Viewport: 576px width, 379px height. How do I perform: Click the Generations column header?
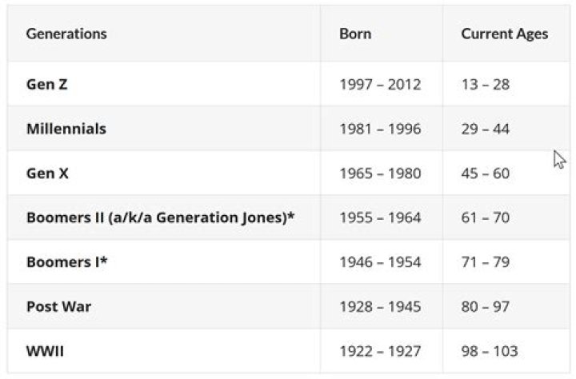[66, 34]
